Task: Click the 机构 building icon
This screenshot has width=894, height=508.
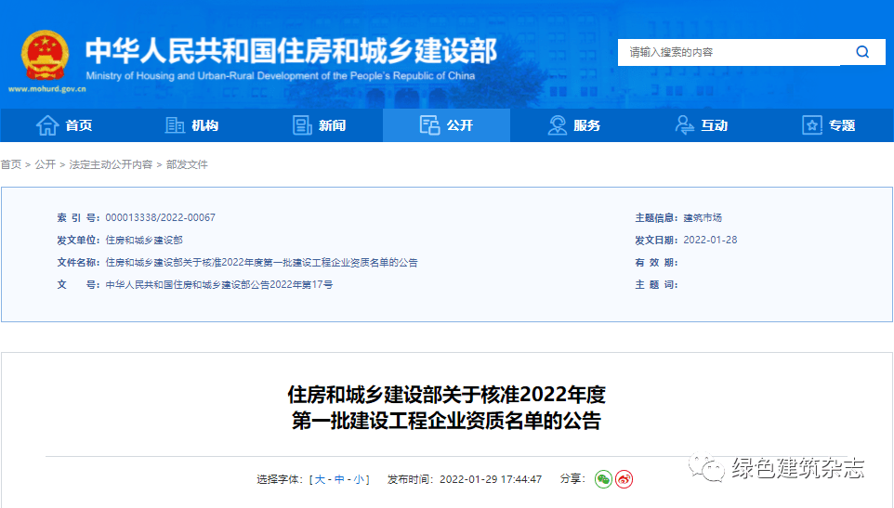Action: point(175,125)
